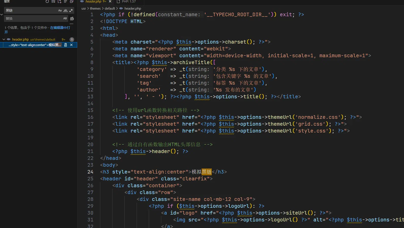404x228 pixels.
Task: Click the usr\themes\default path label
Action: coord(43,40)
